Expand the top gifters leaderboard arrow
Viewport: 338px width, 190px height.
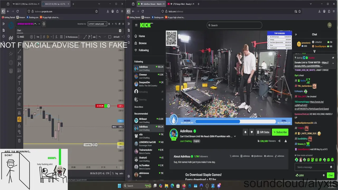314,51
